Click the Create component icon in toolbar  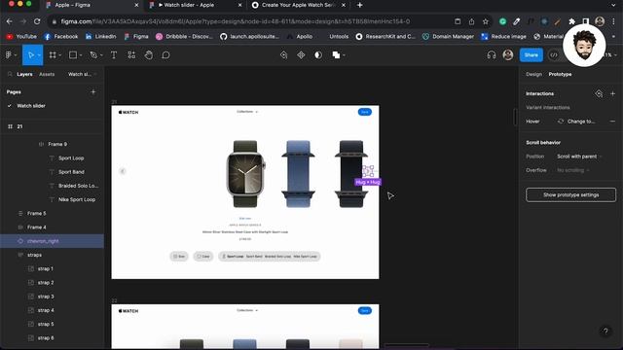click(x=301, y=55)
